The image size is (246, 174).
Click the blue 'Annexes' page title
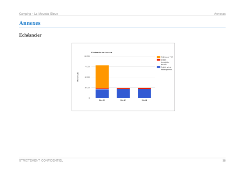30,23
